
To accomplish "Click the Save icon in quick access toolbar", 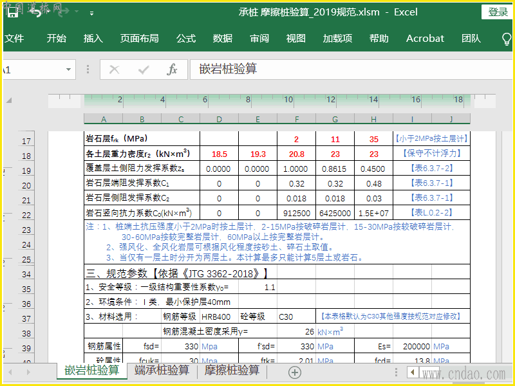I will click(13, 12).
